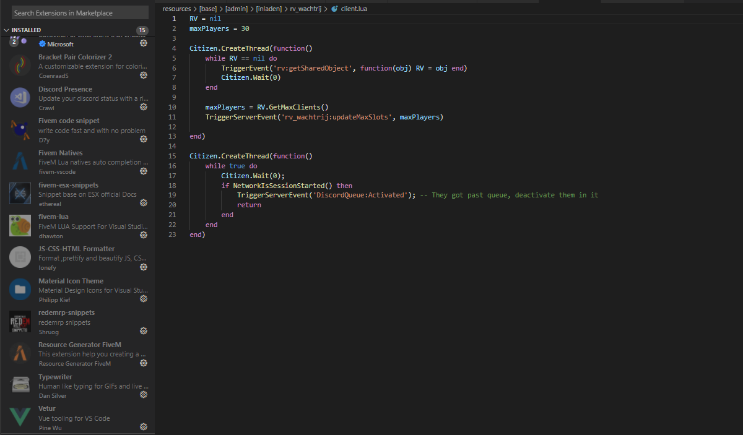Open manage gear for Material Icon Theme
Image resolution: width=743 pixels, height=435 pixels.
144,299
